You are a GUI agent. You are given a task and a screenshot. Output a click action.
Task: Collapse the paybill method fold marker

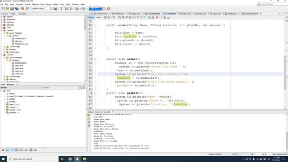(x=95, y=93)
